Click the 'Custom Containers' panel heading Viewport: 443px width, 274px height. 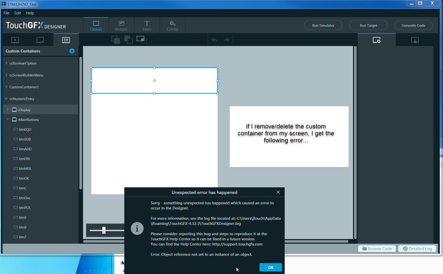pos(23,51)
